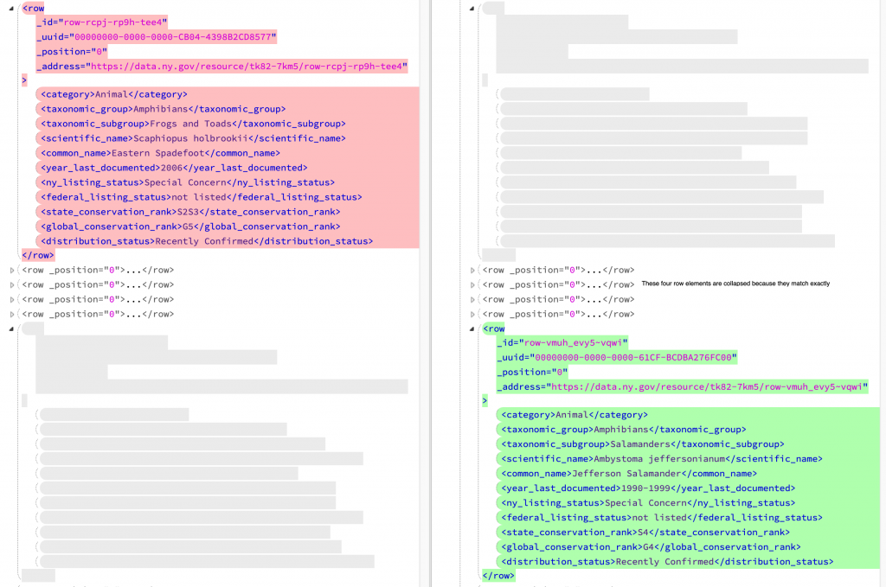This screenshot has width=886, height=587.
Task: Click the note explaining the collapsed matching rows
Action: 735,284
